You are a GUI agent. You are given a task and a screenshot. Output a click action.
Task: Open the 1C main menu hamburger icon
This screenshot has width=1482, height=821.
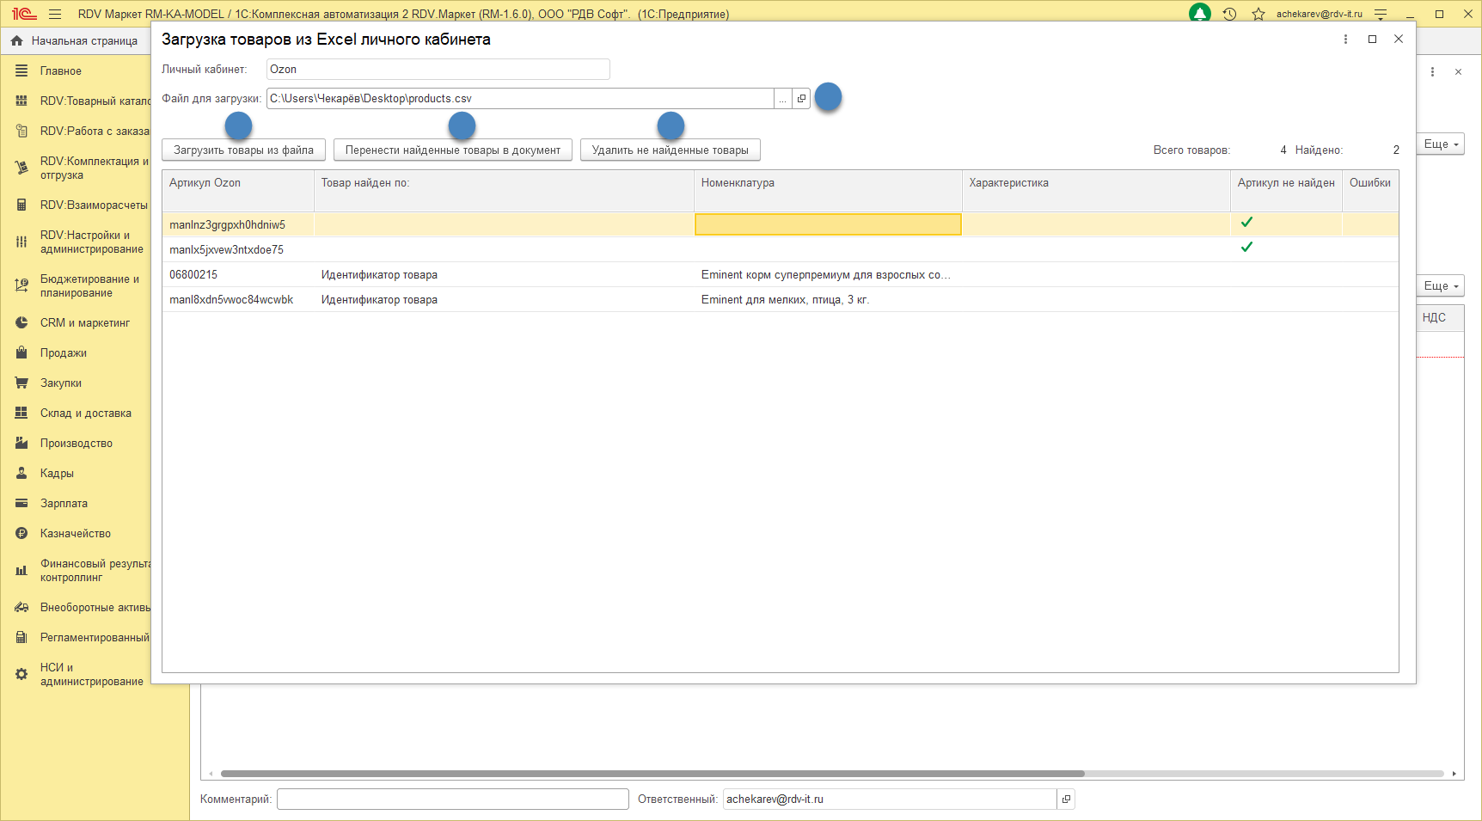(x=55, y=14)
